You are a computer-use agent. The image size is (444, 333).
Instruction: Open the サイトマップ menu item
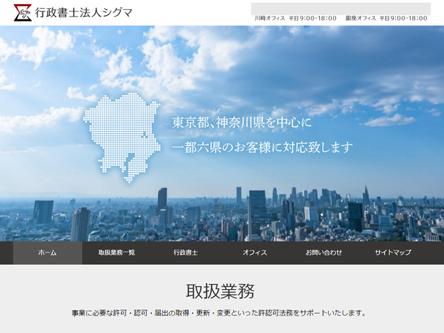393,253
